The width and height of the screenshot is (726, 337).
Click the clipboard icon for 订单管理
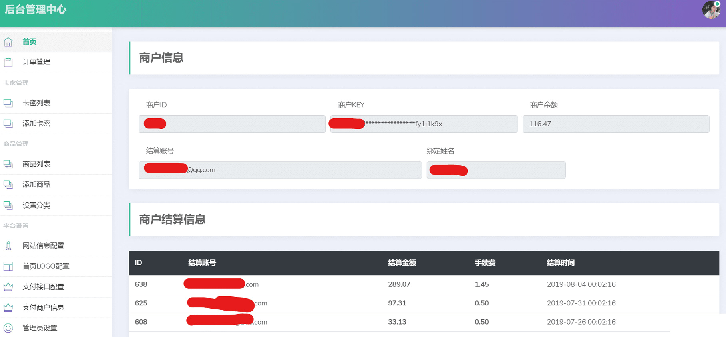pos(8,62)
